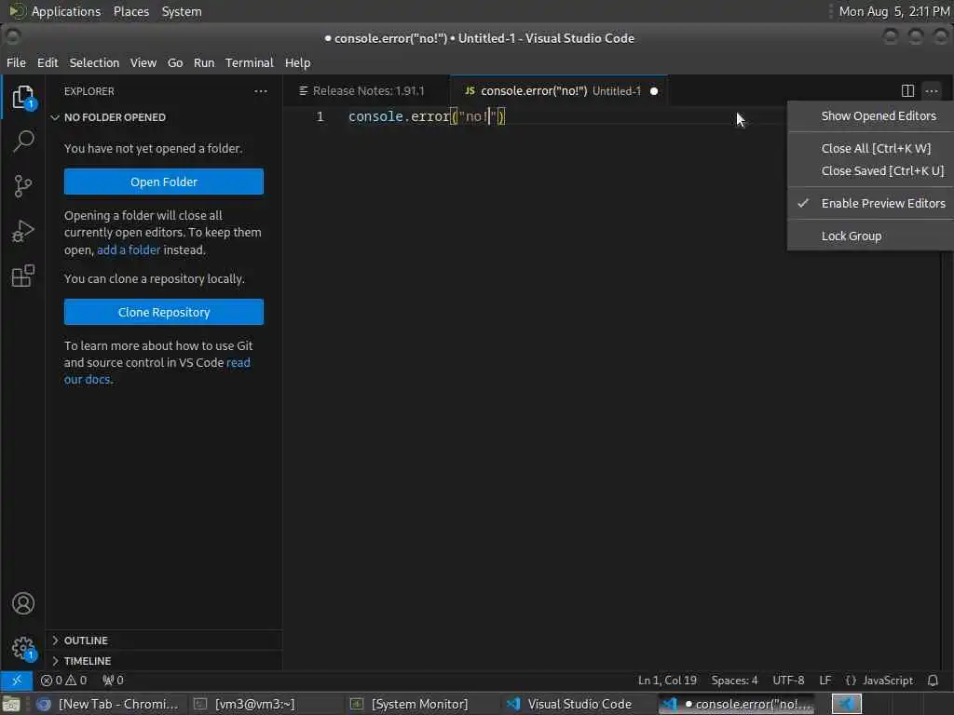Open the System menu in top panel
Screen dimensions: 954x715
182,11
